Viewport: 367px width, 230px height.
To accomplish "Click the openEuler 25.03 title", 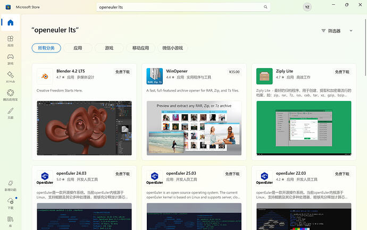I will (x=181, y=173).
